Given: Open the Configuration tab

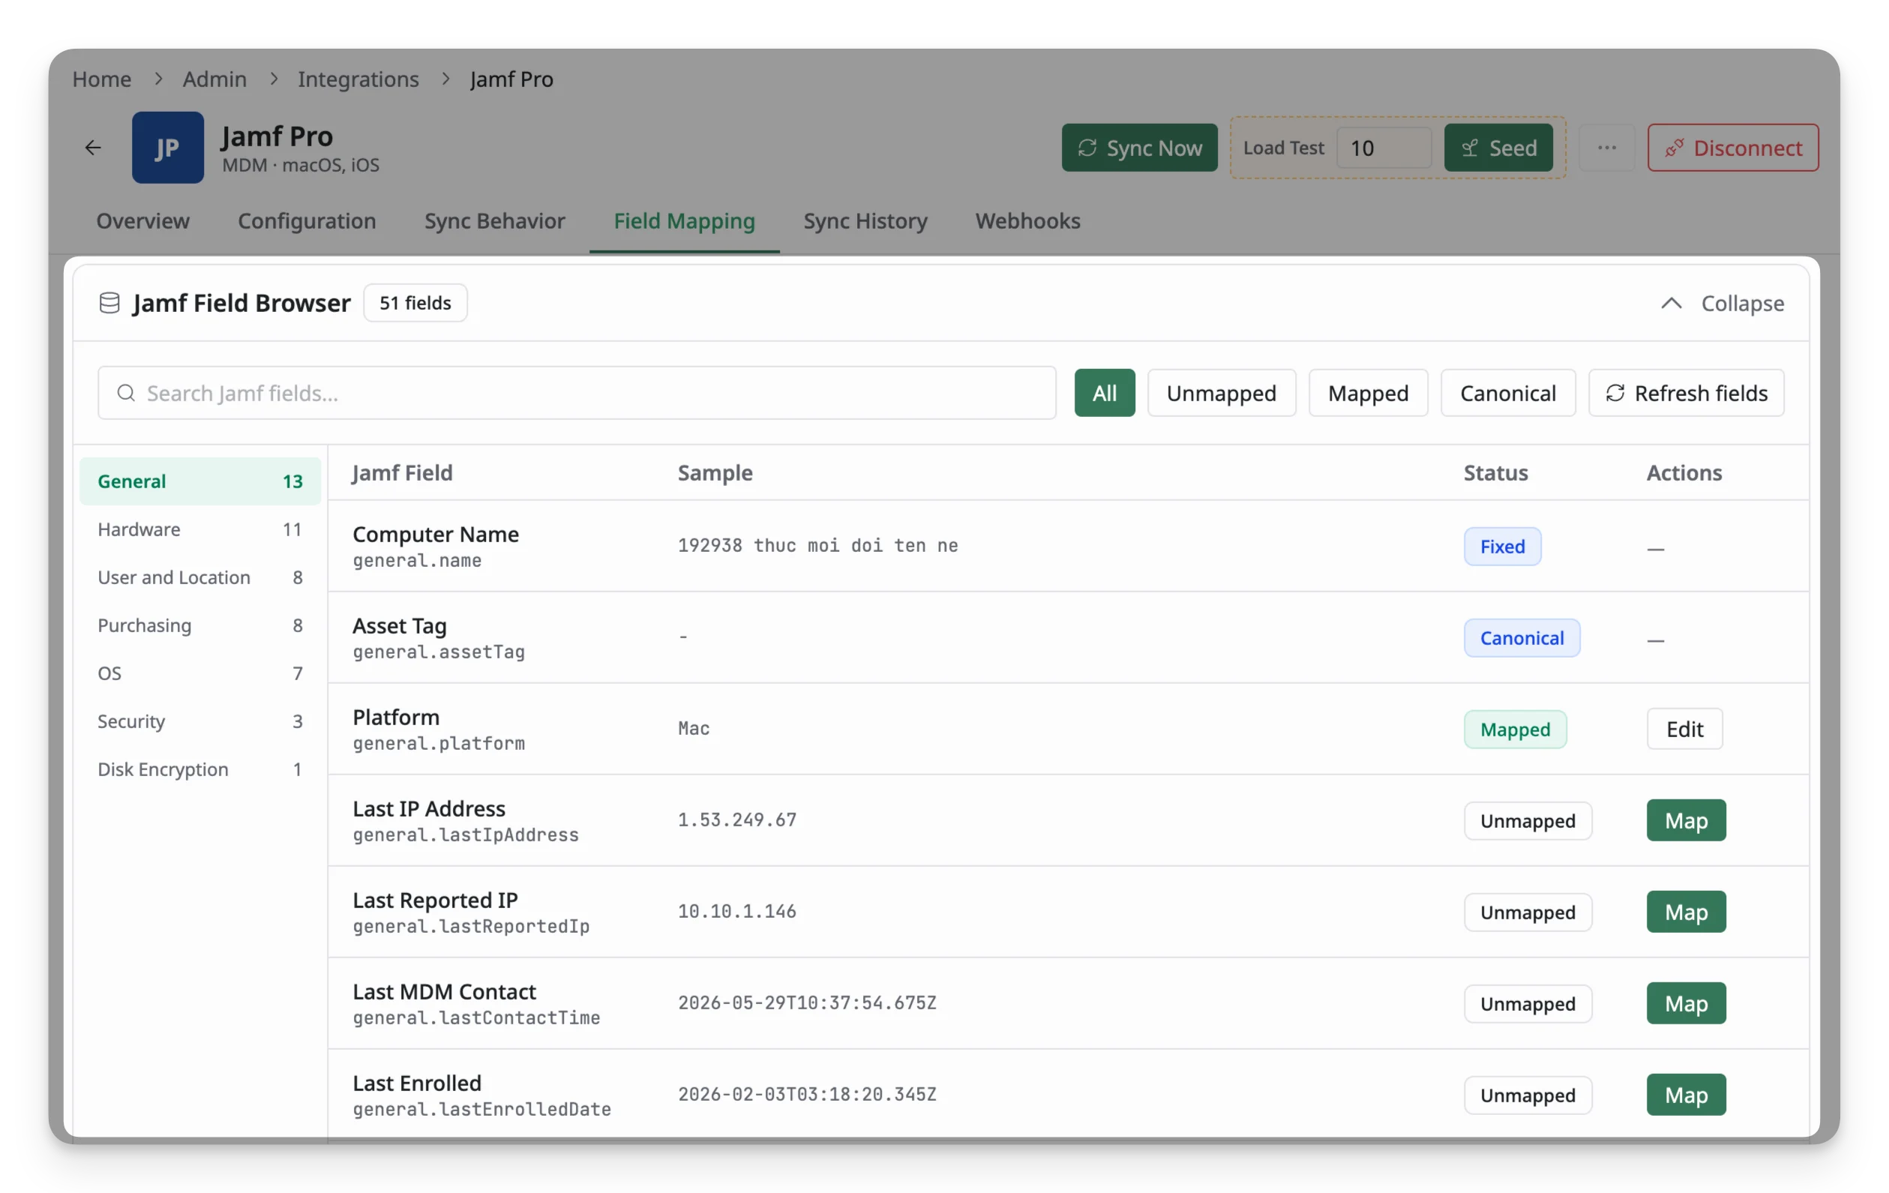Looking at the screenshot, I should pyautogui.click(x=307, y=221).
